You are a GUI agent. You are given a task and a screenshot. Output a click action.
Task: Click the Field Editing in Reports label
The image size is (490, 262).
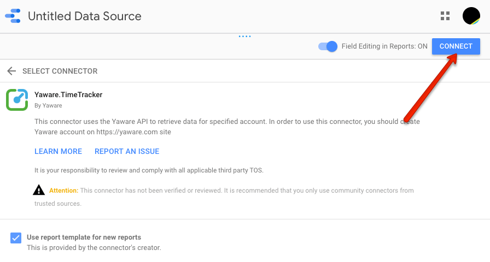pyautogui.click(x=384, y=46)
